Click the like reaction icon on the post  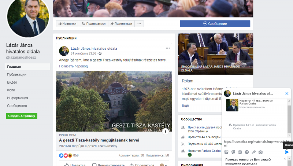click(61, 155)
